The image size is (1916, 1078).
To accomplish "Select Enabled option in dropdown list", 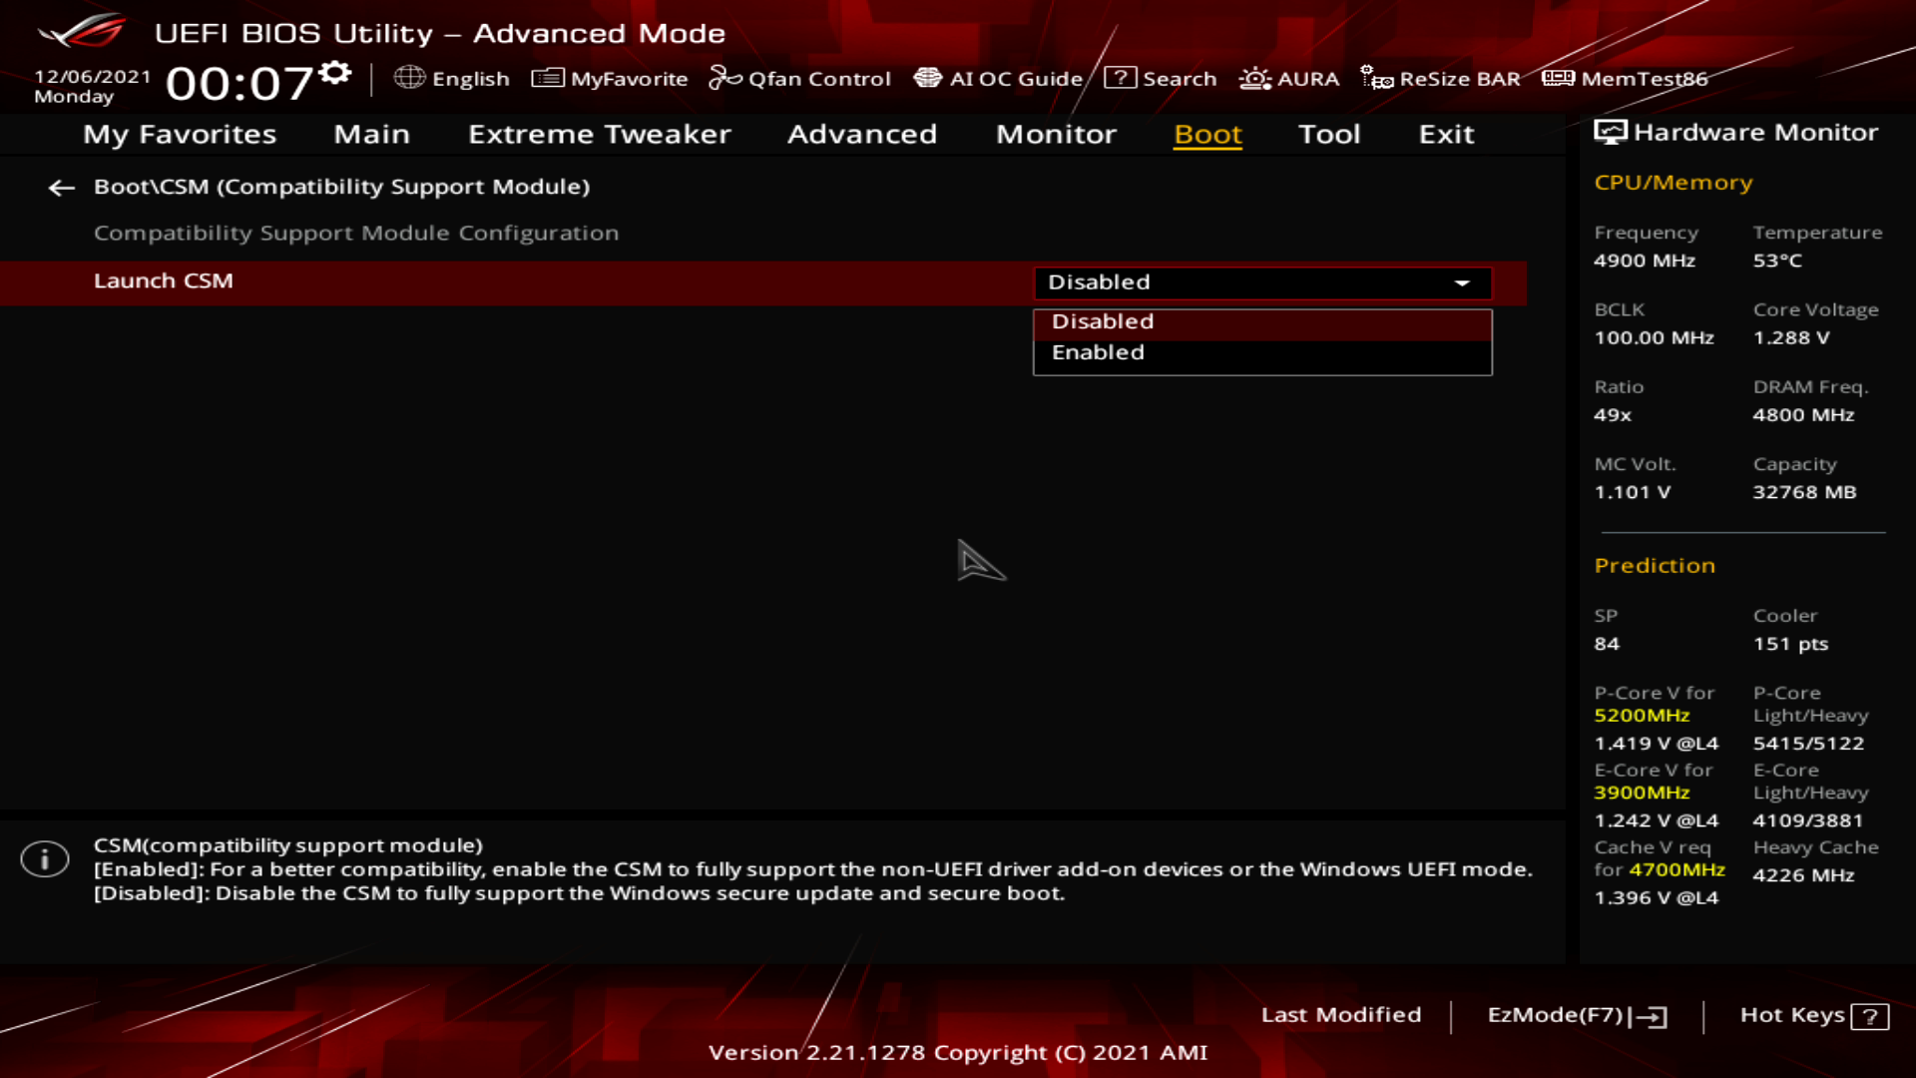I will tap(1098, 352).
